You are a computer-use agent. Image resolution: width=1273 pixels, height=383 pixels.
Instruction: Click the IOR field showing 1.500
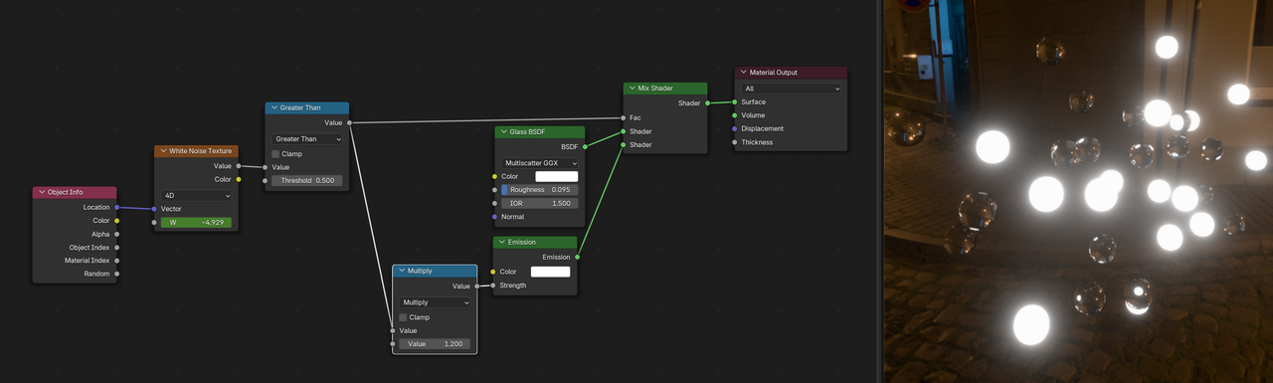point(539,203)
